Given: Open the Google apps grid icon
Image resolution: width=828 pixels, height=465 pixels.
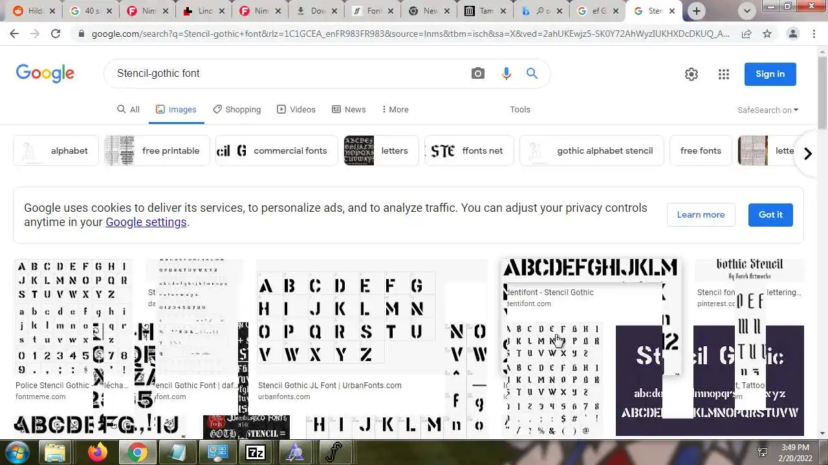Looking at the screenshot, I should pyautogui.click(x=724, y=74).
